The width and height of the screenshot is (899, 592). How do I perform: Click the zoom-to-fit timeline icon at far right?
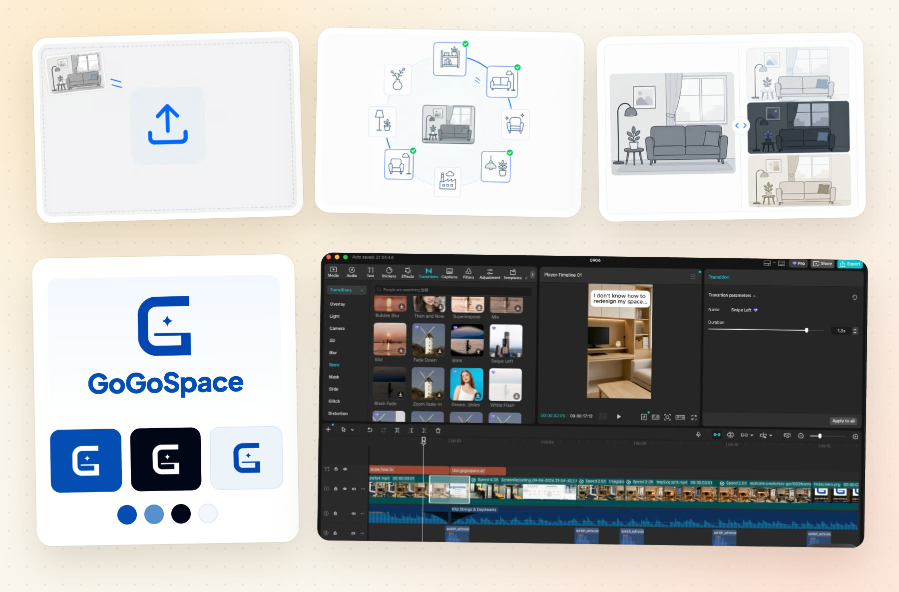[x=855, y=436]
